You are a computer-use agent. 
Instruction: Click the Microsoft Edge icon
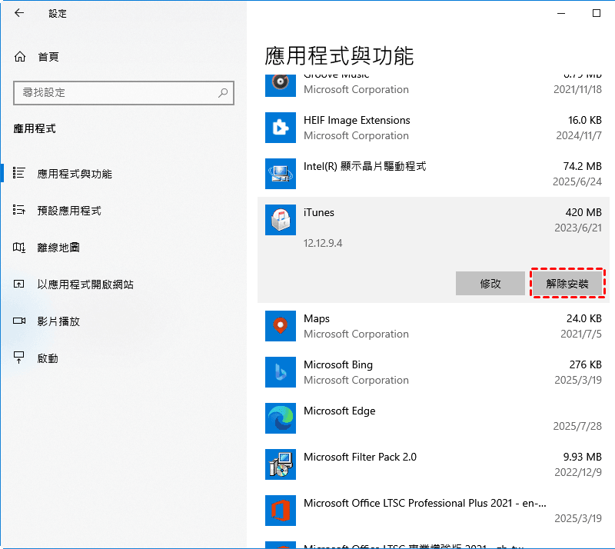click(281, 418)
